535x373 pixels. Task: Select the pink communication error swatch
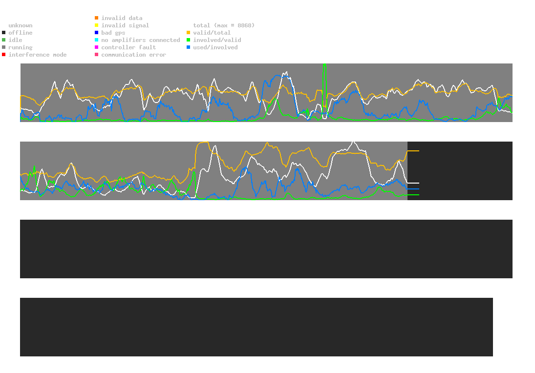coord(97,55)
